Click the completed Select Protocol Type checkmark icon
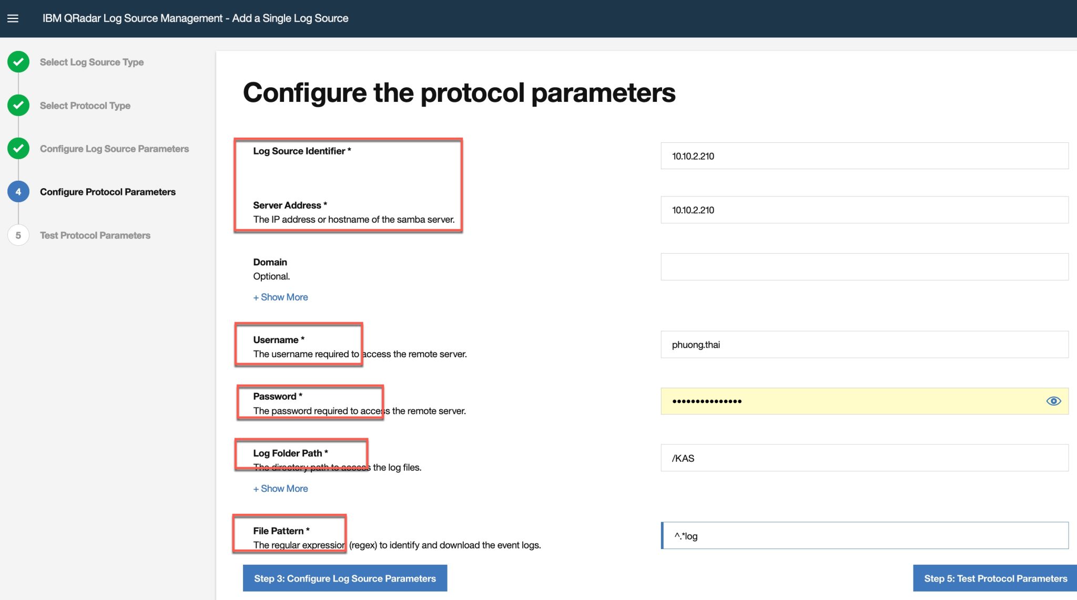This screenshot has width=1077, height=600. click(x=18, y=105)
